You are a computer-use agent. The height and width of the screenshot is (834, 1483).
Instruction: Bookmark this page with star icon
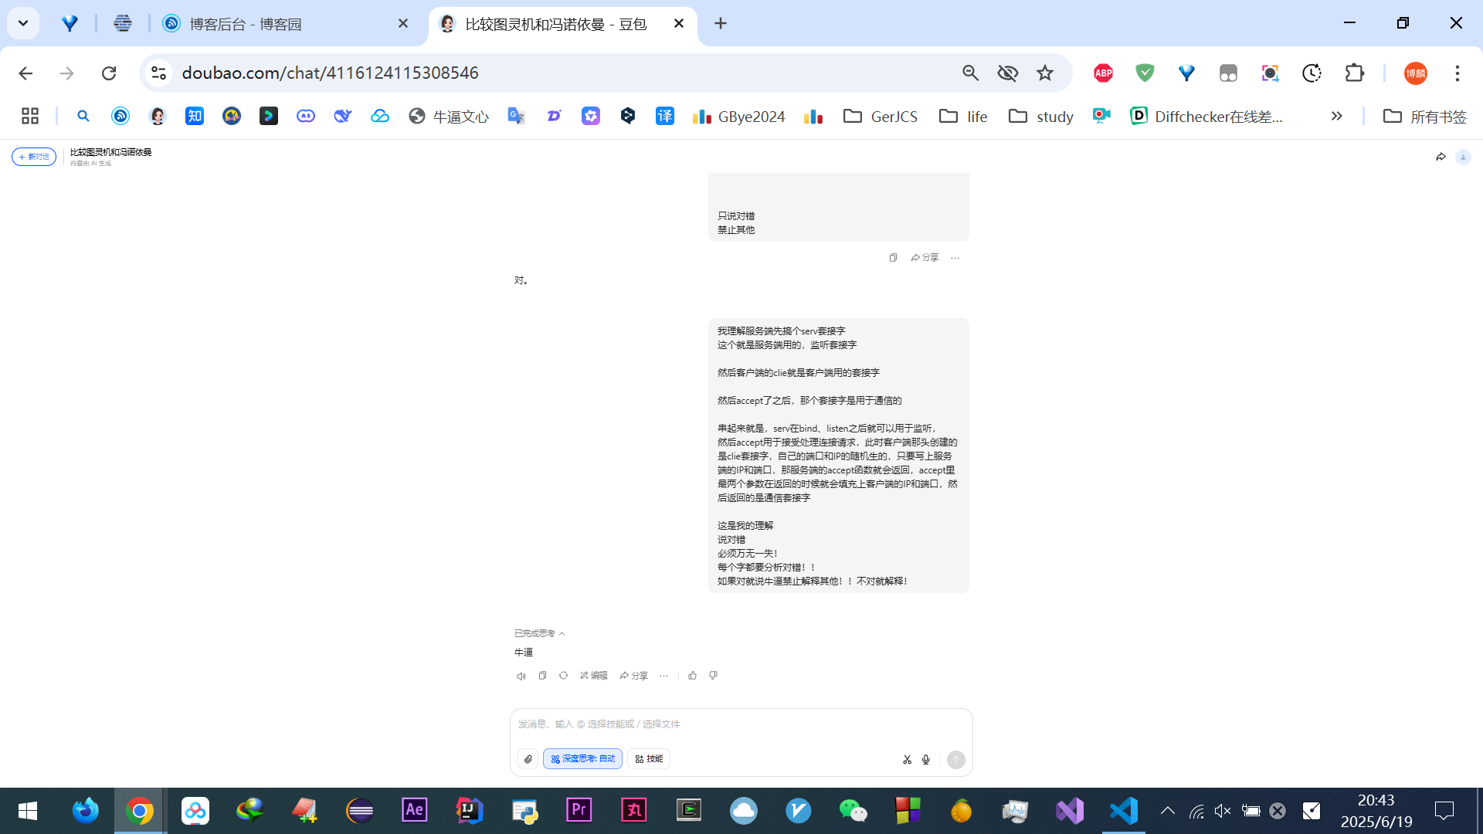pyautogui.click(x=1045, y=73)
